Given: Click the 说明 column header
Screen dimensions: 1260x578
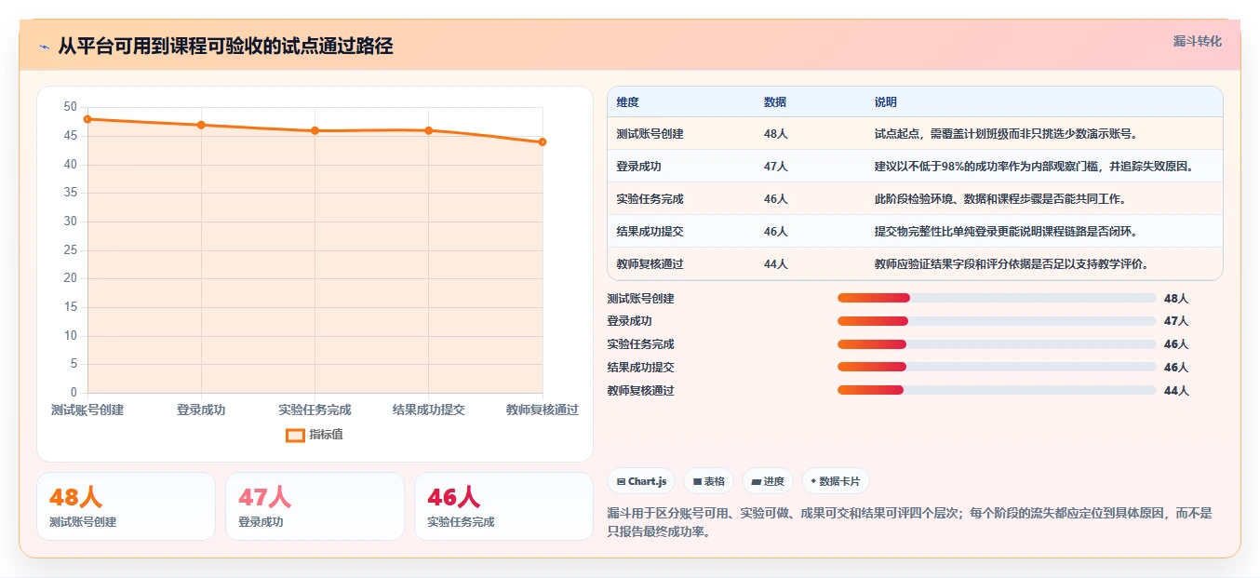Looking at the screenshot, I should [886, 102].
